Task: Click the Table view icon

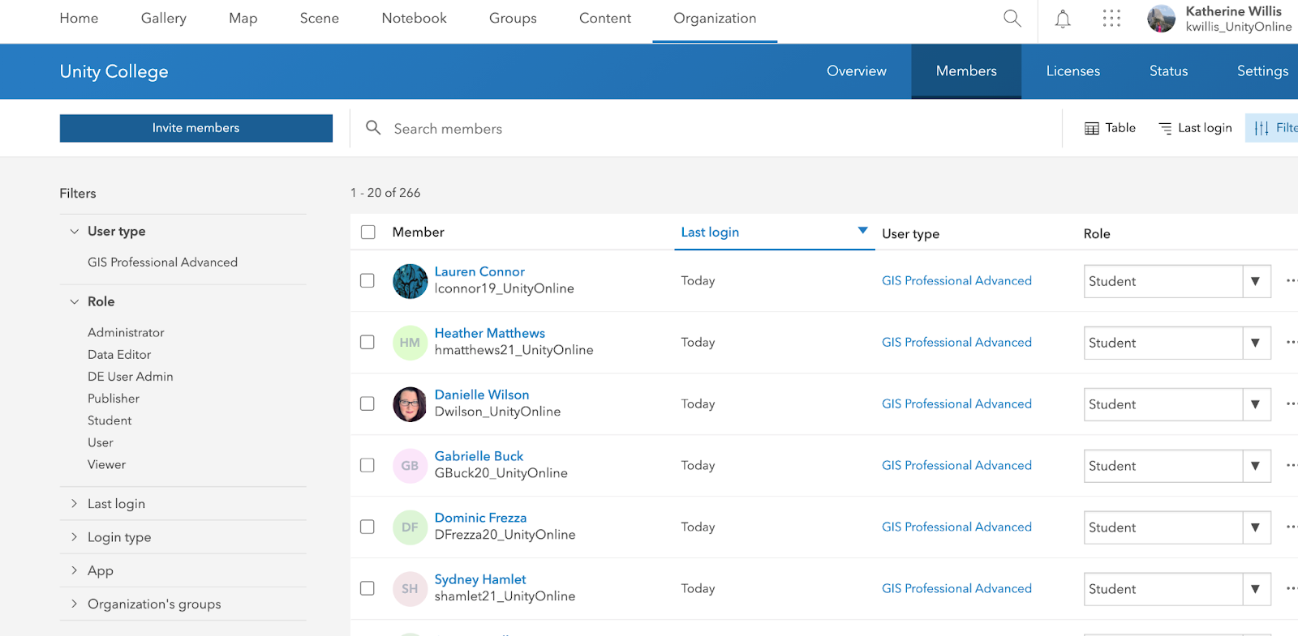Action: pyautogui.click(x=1092, y=128)
